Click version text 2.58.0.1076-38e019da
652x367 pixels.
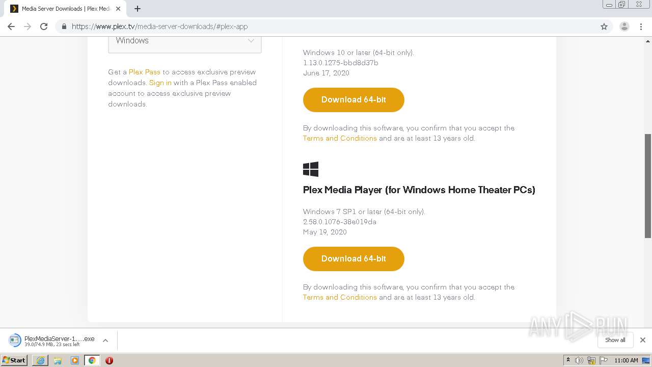[339, 222]
